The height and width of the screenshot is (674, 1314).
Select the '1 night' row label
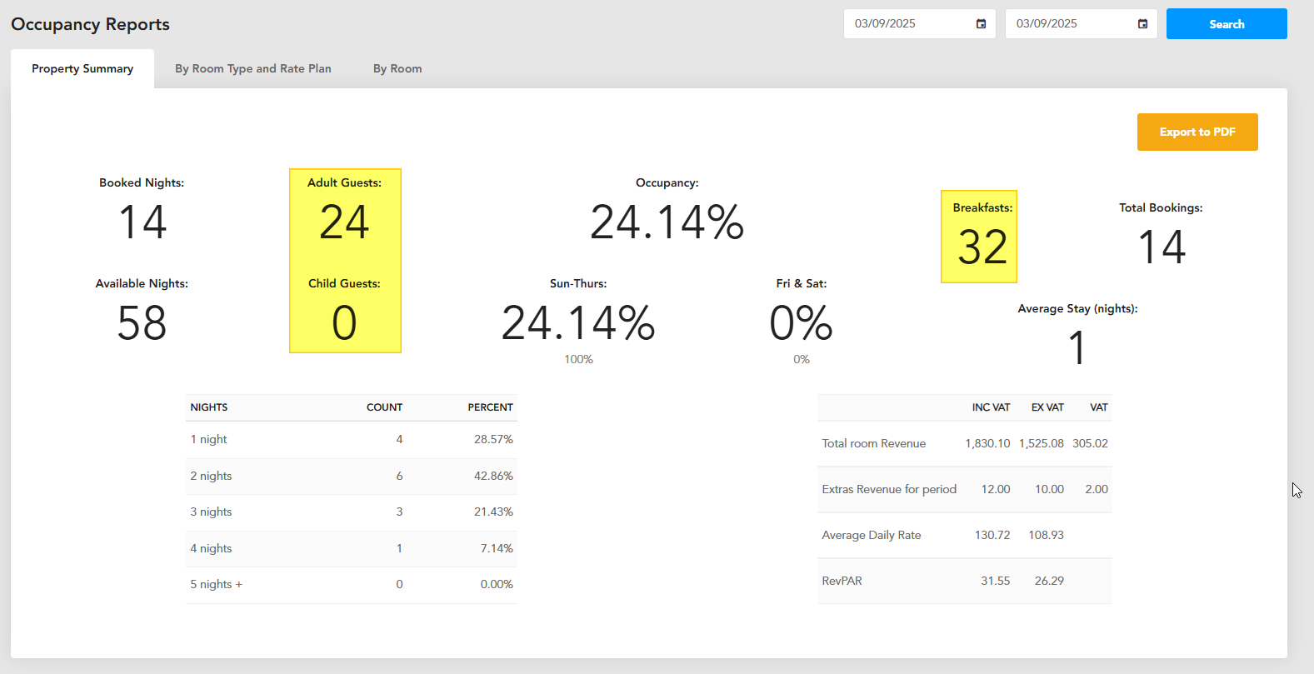(208, 439)
